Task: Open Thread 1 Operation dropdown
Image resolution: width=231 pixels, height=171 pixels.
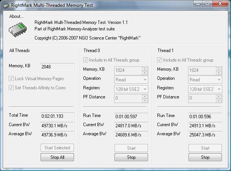Action: 205,80
